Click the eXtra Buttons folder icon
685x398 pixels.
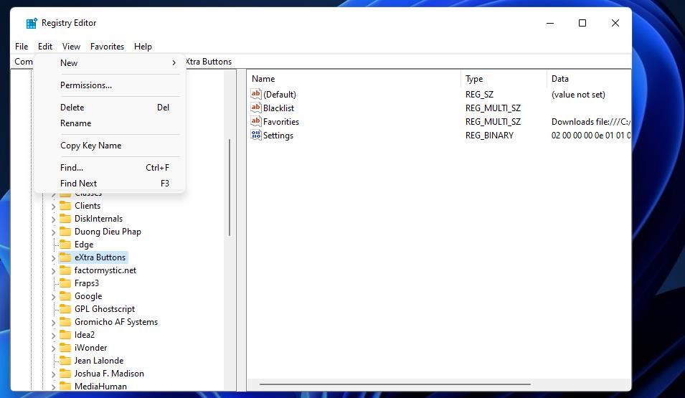click(65, 257)
